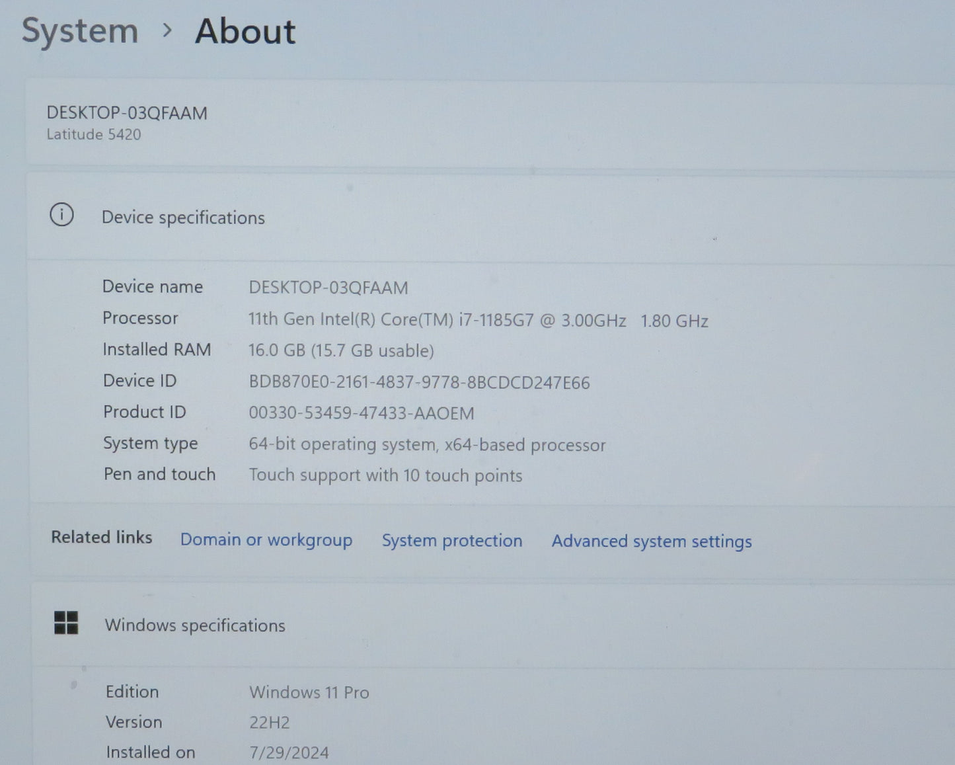The height and width of the screenshot is (765, 955).
Task: Select the Device name value DESKTOP-03QFAAM
Action: (328, 288)
